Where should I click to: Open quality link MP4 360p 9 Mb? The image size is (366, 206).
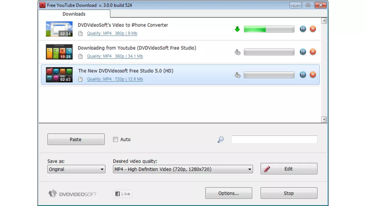pos(112,33)
